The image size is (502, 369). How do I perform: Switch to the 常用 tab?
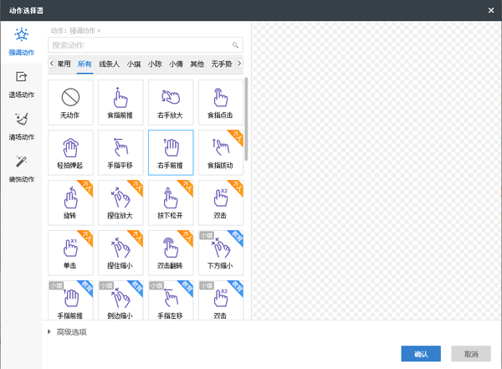click(x=64, y=64)
